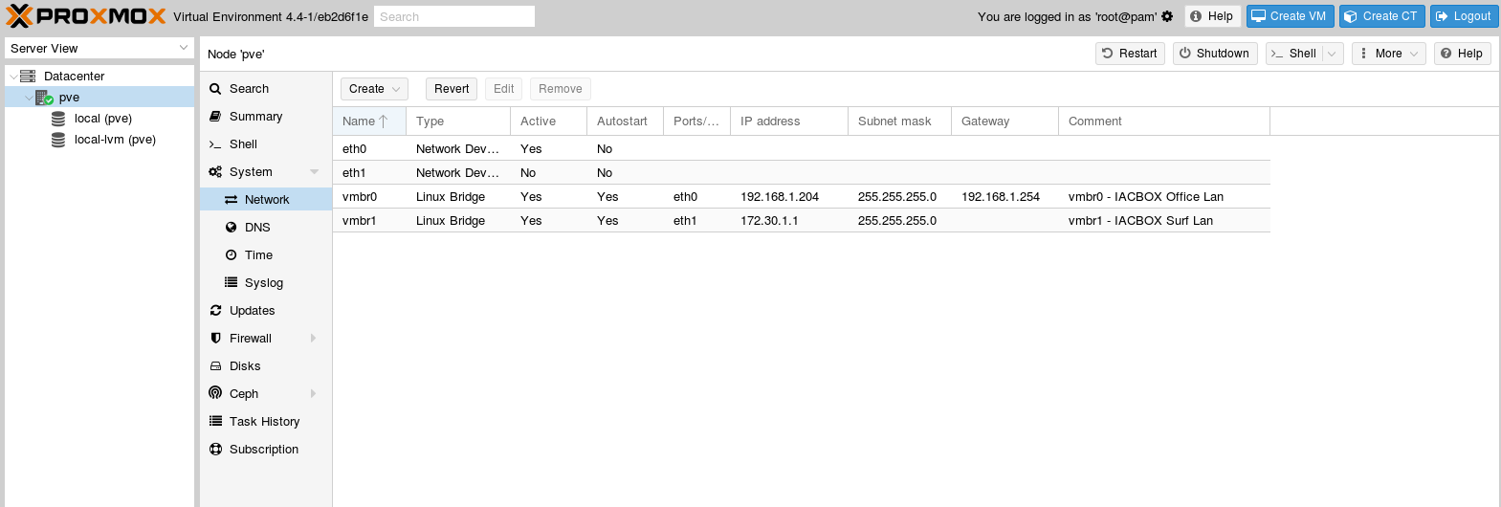
Task: Open the Disks section
Action: click(245, 365)
